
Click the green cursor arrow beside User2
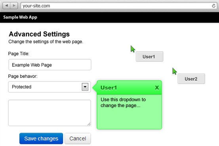[x=174, y=71]
